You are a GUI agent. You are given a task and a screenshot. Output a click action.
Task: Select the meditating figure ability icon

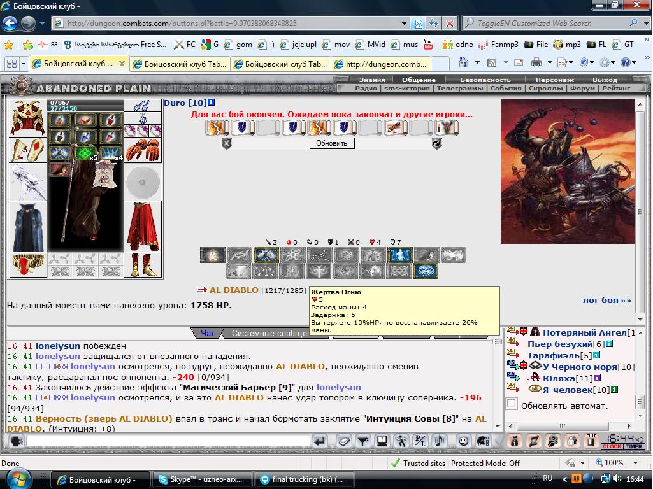coord(212,255)
